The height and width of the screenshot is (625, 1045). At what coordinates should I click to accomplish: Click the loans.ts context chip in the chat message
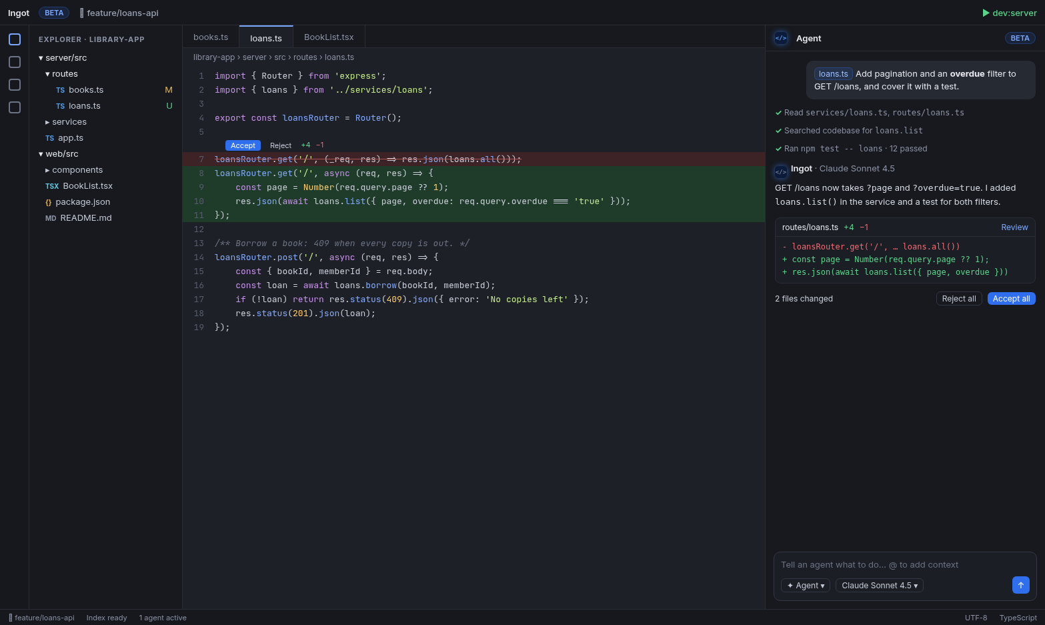pos(834,74)
